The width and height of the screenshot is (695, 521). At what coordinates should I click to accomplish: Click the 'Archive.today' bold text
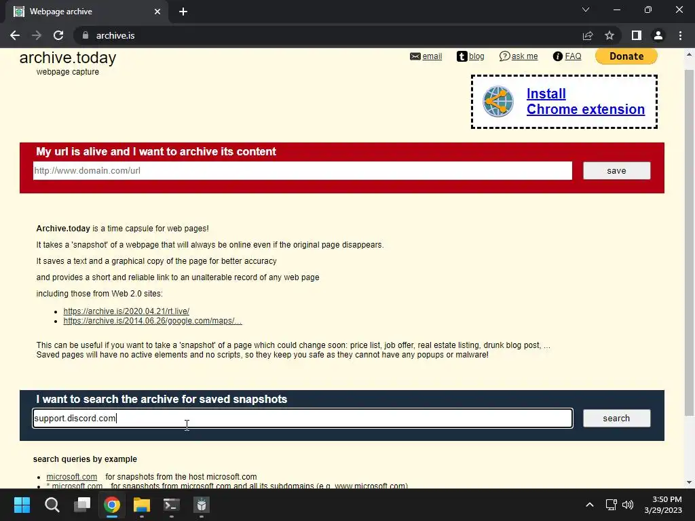pyautogui.click(x=63, y=229)
